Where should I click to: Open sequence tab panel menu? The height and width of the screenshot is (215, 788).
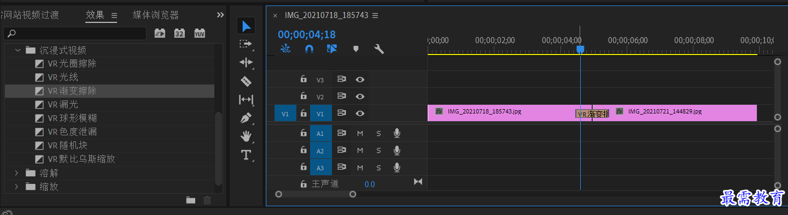click(375, 15)
